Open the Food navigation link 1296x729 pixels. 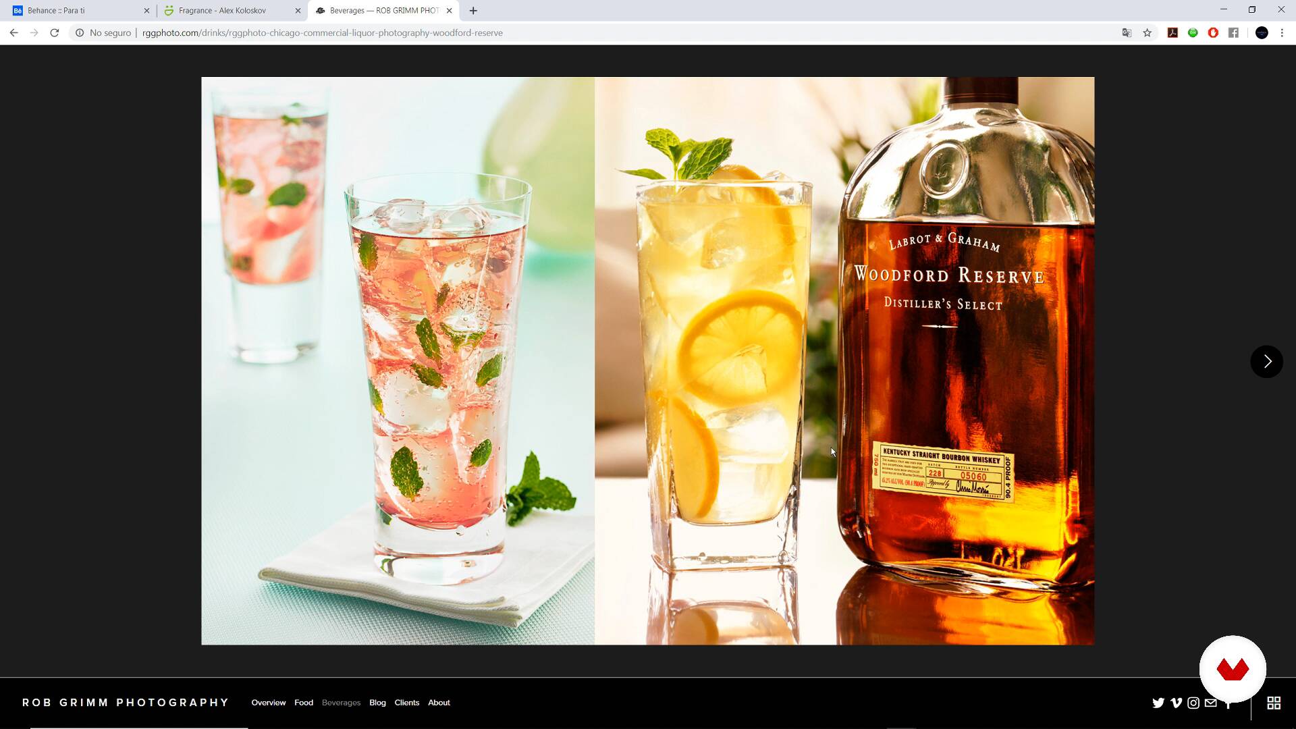point(303,703)
